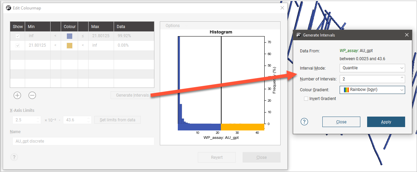This screenshot has width=417, height=172.
Task: Click the orange band under the histogram
Action: pos(243,127)
